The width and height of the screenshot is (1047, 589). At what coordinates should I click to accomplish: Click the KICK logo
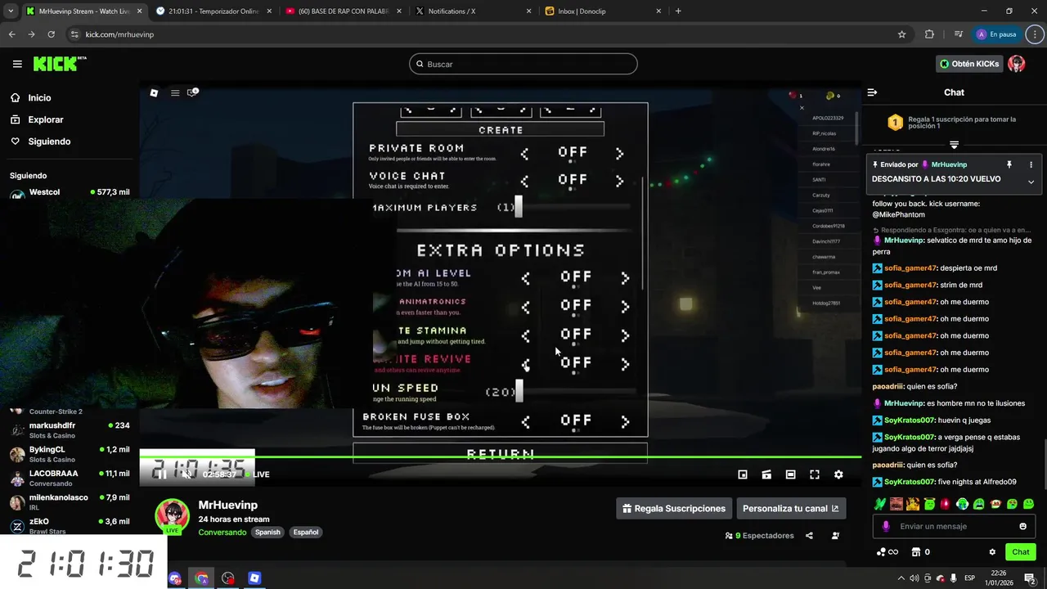(60, 64)
